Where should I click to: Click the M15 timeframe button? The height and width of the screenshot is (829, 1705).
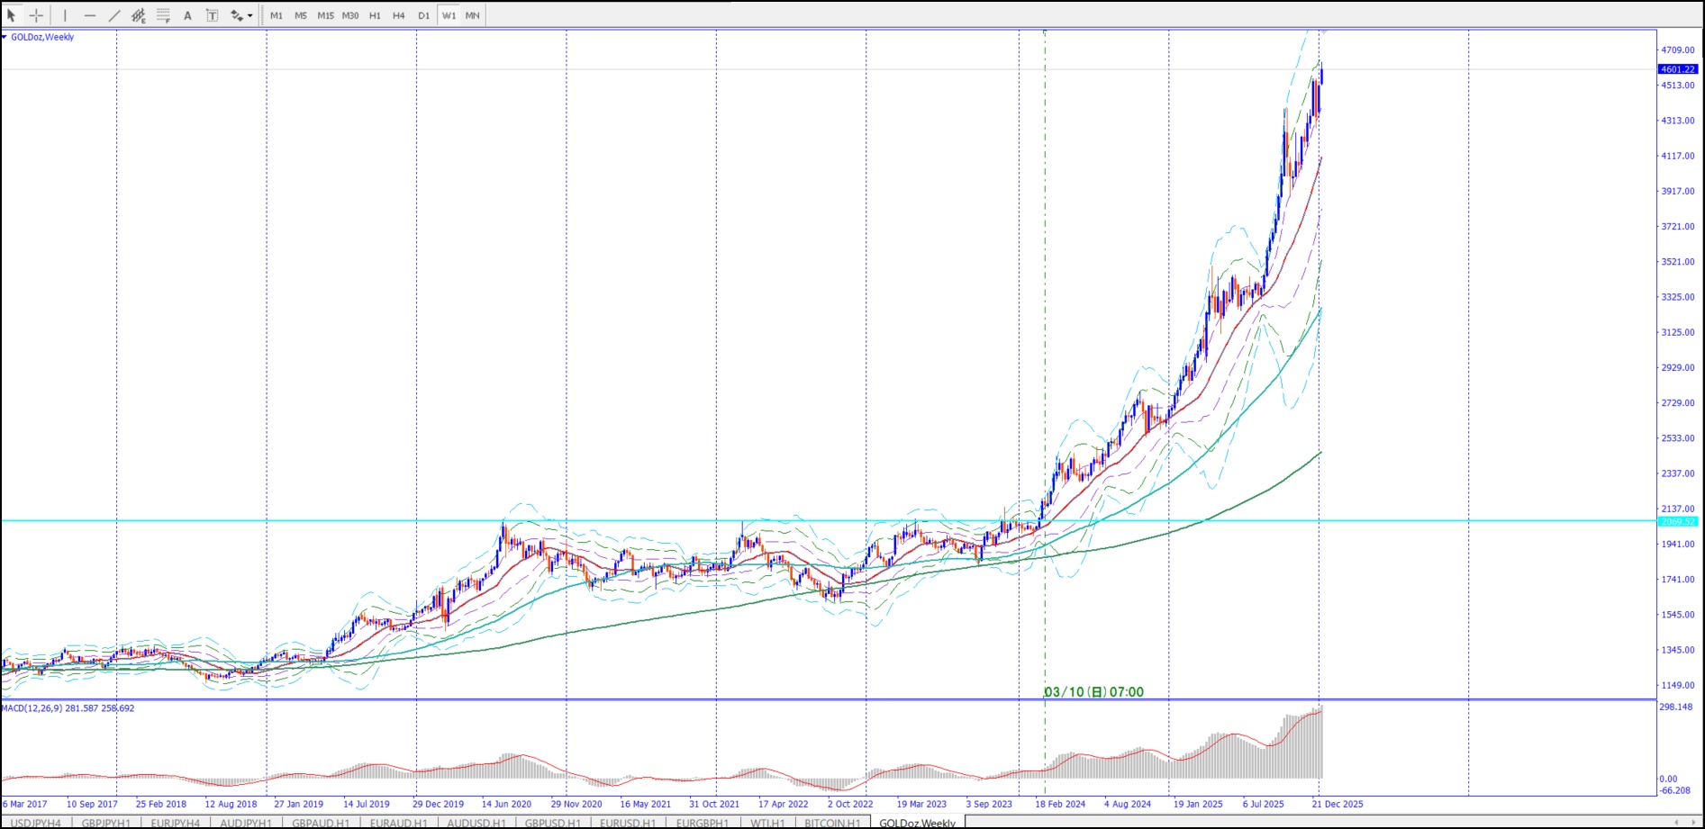pyautogui.click(x=325, y=15)
